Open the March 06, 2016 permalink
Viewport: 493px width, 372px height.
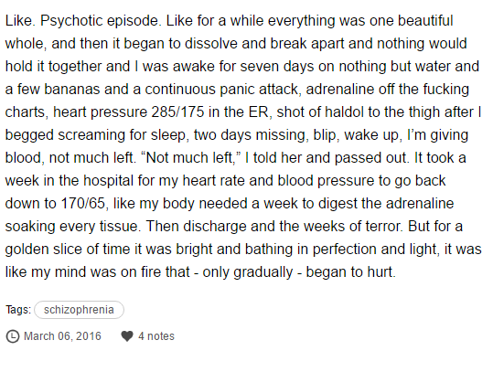[62, 336]
